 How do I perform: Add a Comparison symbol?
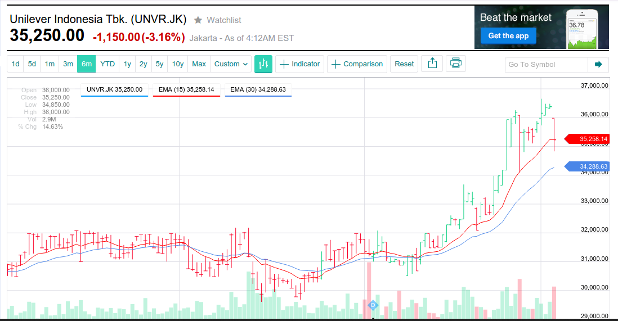tap(357, 64)
